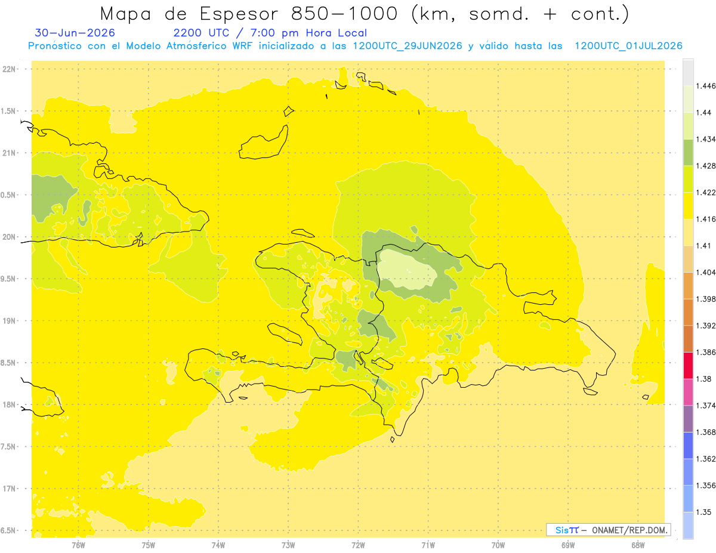
Task: Pick the purple legend band between 1.368 and 1.374
Action: click(x=688, y=419)
